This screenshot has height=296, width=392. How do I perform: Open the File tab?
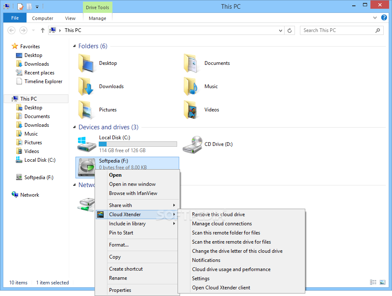pos(15,18)
